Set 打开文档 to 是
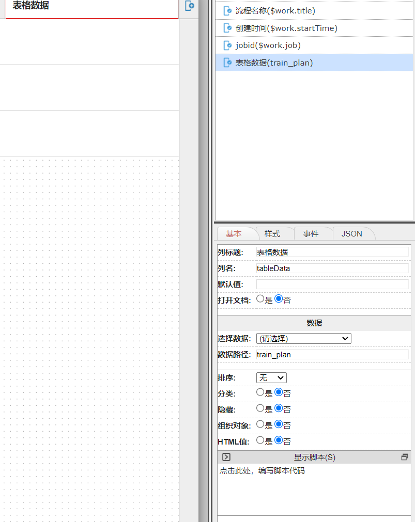This screenshot has height=522, width=415. (260, 299)
